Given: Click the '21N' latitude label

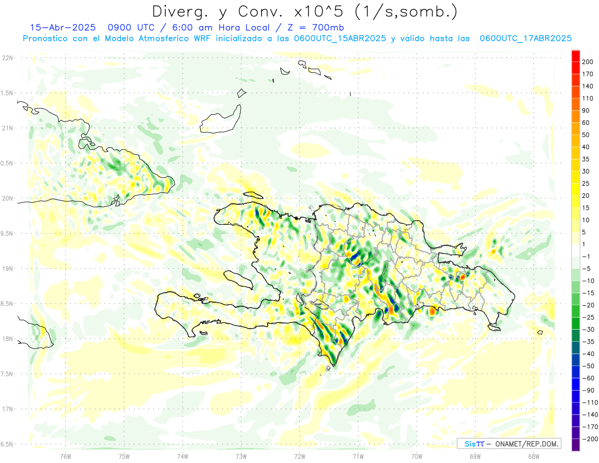Looking at the screenshot, I should tap(7, 128).
